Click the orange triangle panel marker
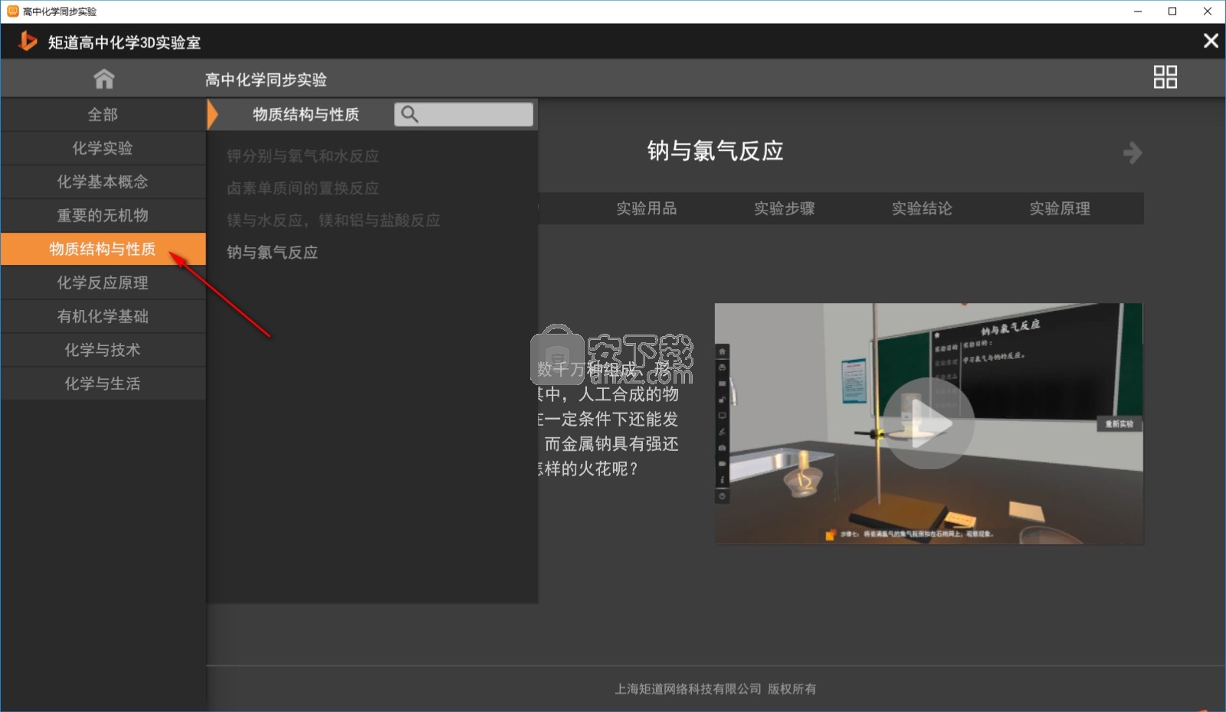 click(x=212, y=115)
